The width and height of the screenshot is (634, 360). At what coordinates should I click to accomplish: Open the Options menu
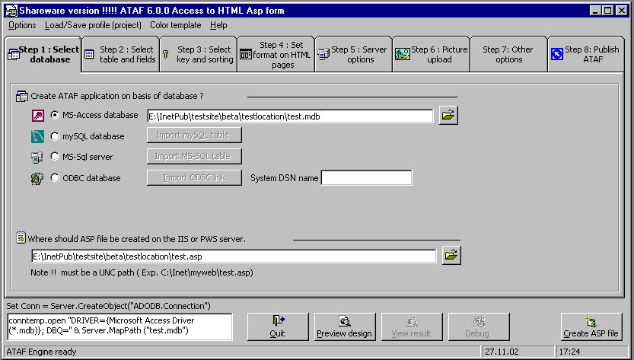22,25
